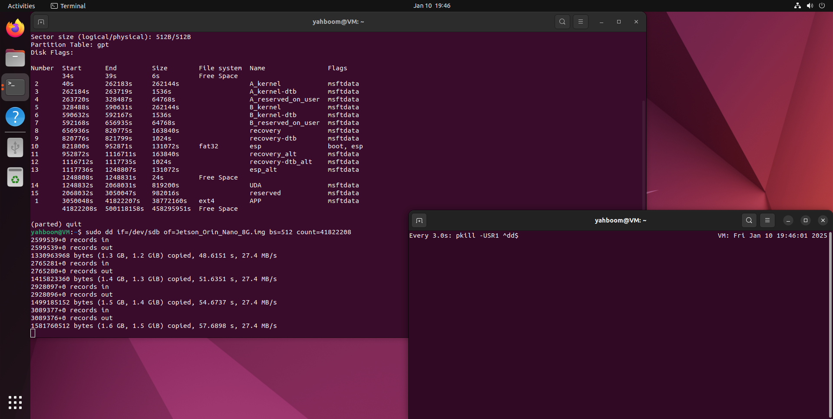Open hamburger menu in watch terminal window
Screen dimensions: 833x419
tap(767, 220)
